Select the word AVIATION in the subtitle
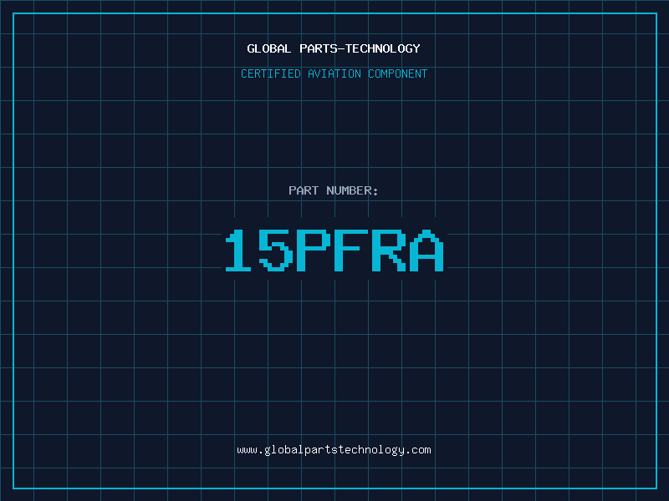Viewport: 669px width, 501px height. coord(334,73)
